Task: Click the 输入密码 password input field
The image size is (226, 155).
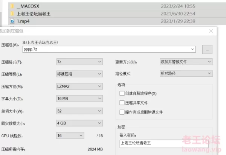Action: [164, 143]
